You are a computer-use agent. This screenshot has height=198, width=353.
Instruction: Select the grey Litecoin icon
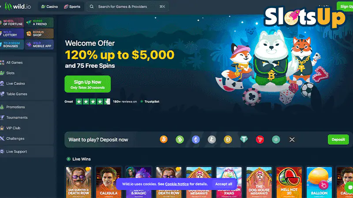(x=212, y=139)
